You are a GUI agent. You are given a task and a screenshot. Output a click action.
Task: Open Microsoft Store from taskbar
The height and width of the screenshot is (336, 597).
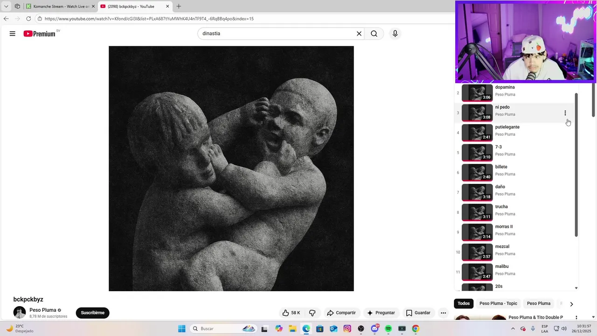coord(319,329)
